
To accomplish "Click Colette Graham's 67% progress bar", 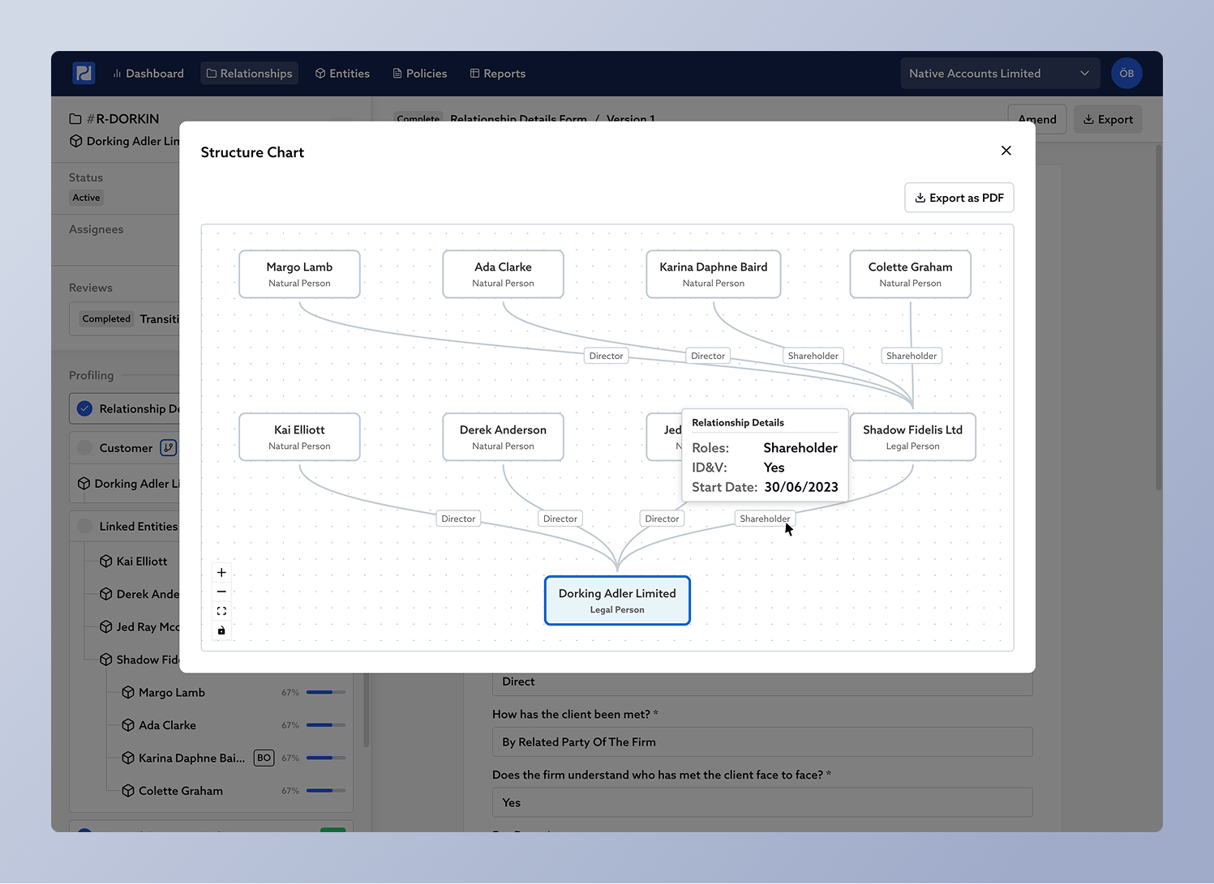I will point(325,791).
